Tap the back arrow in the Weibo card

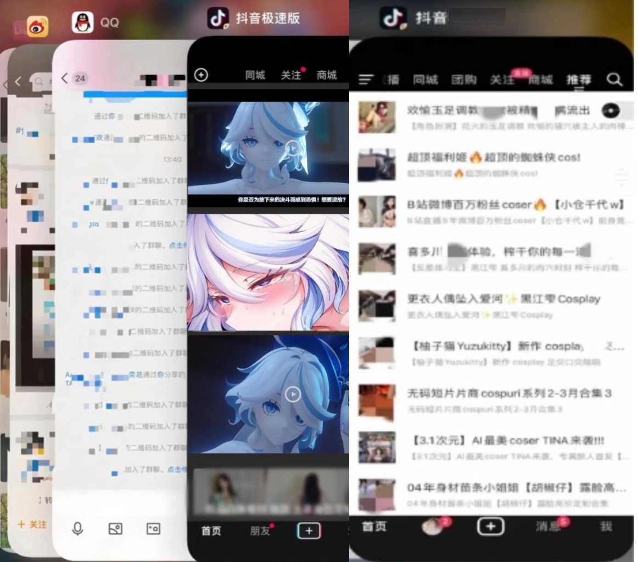(18, 82)
